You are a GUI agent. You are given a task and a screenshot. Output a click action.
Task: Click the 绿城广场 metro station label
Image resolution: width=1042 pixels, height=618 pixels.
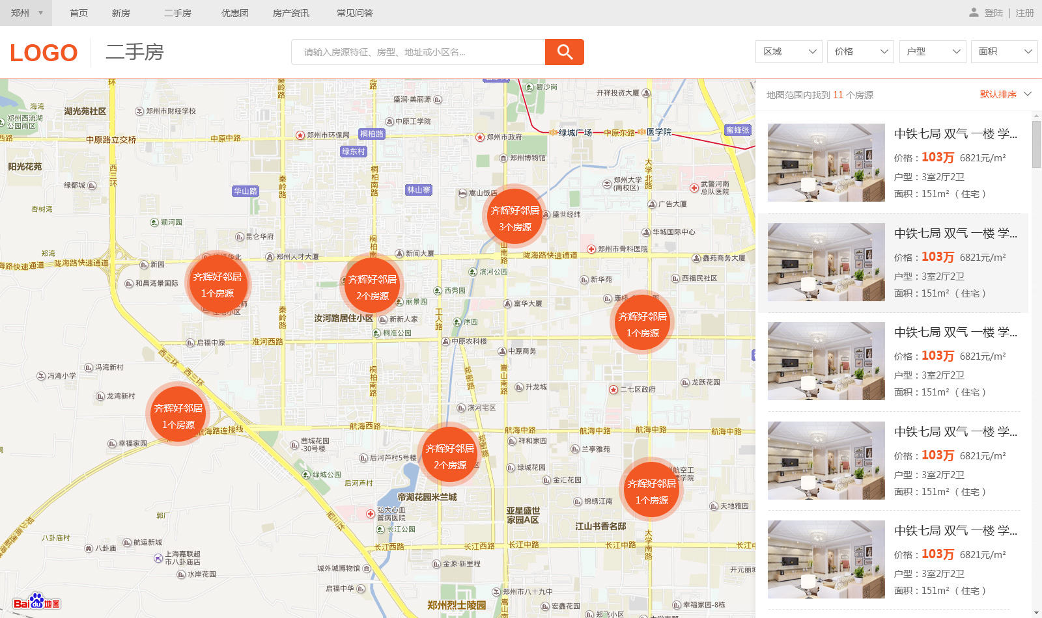coord(575,133)
